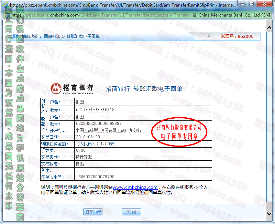This screenshot has height=224, width=275.
Task: Click the 版面号：962006 text
Action: [x=237, y=36]
